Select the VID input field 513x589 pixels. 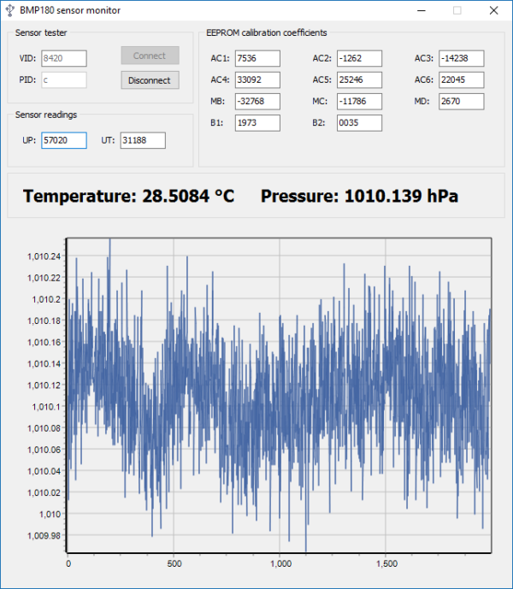[x=64, y=58]
